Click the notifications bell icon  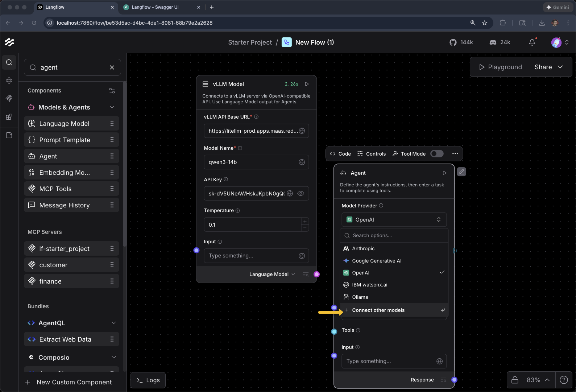(532, 42)
